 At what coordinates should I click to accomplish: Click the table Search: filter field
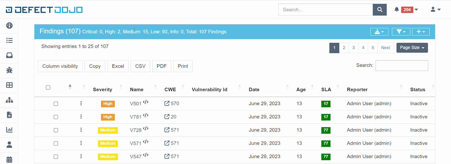point(402,65)
